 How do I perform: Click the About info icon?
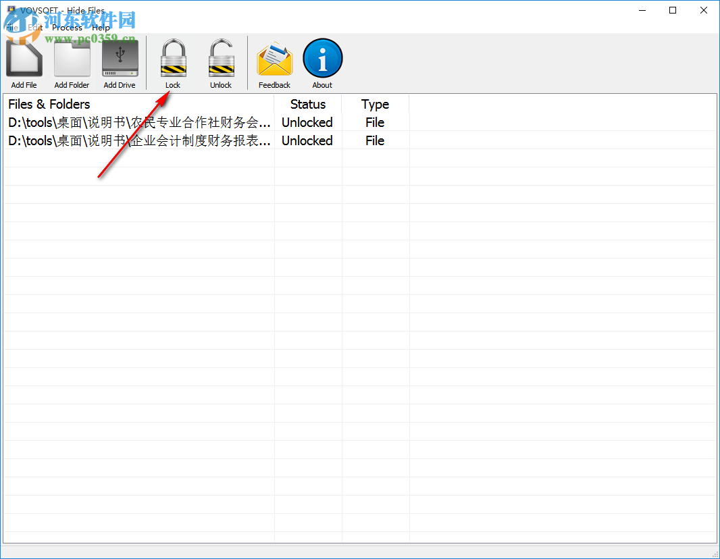pyautogui.click(x=322, y=58)
